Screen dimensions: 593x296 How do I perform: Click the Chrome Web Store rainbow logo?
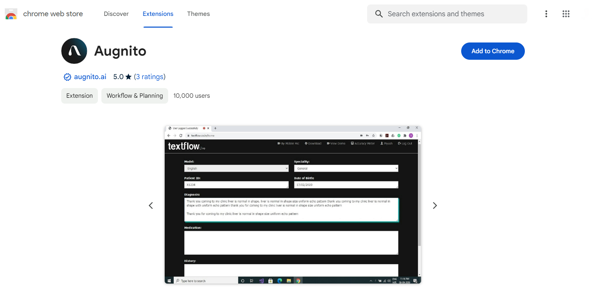[11, 14]
